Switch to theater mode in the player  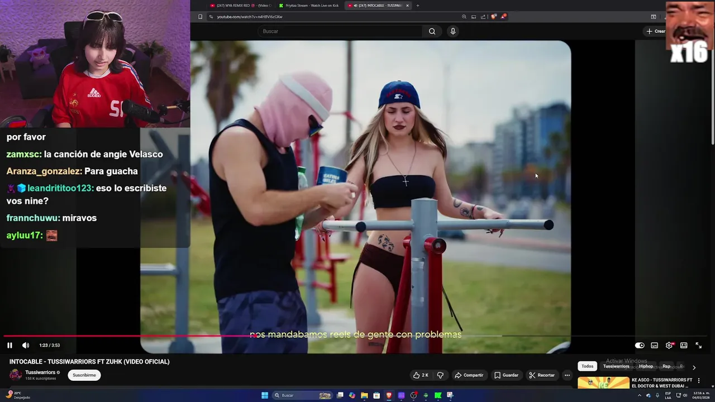coord(684,345)
